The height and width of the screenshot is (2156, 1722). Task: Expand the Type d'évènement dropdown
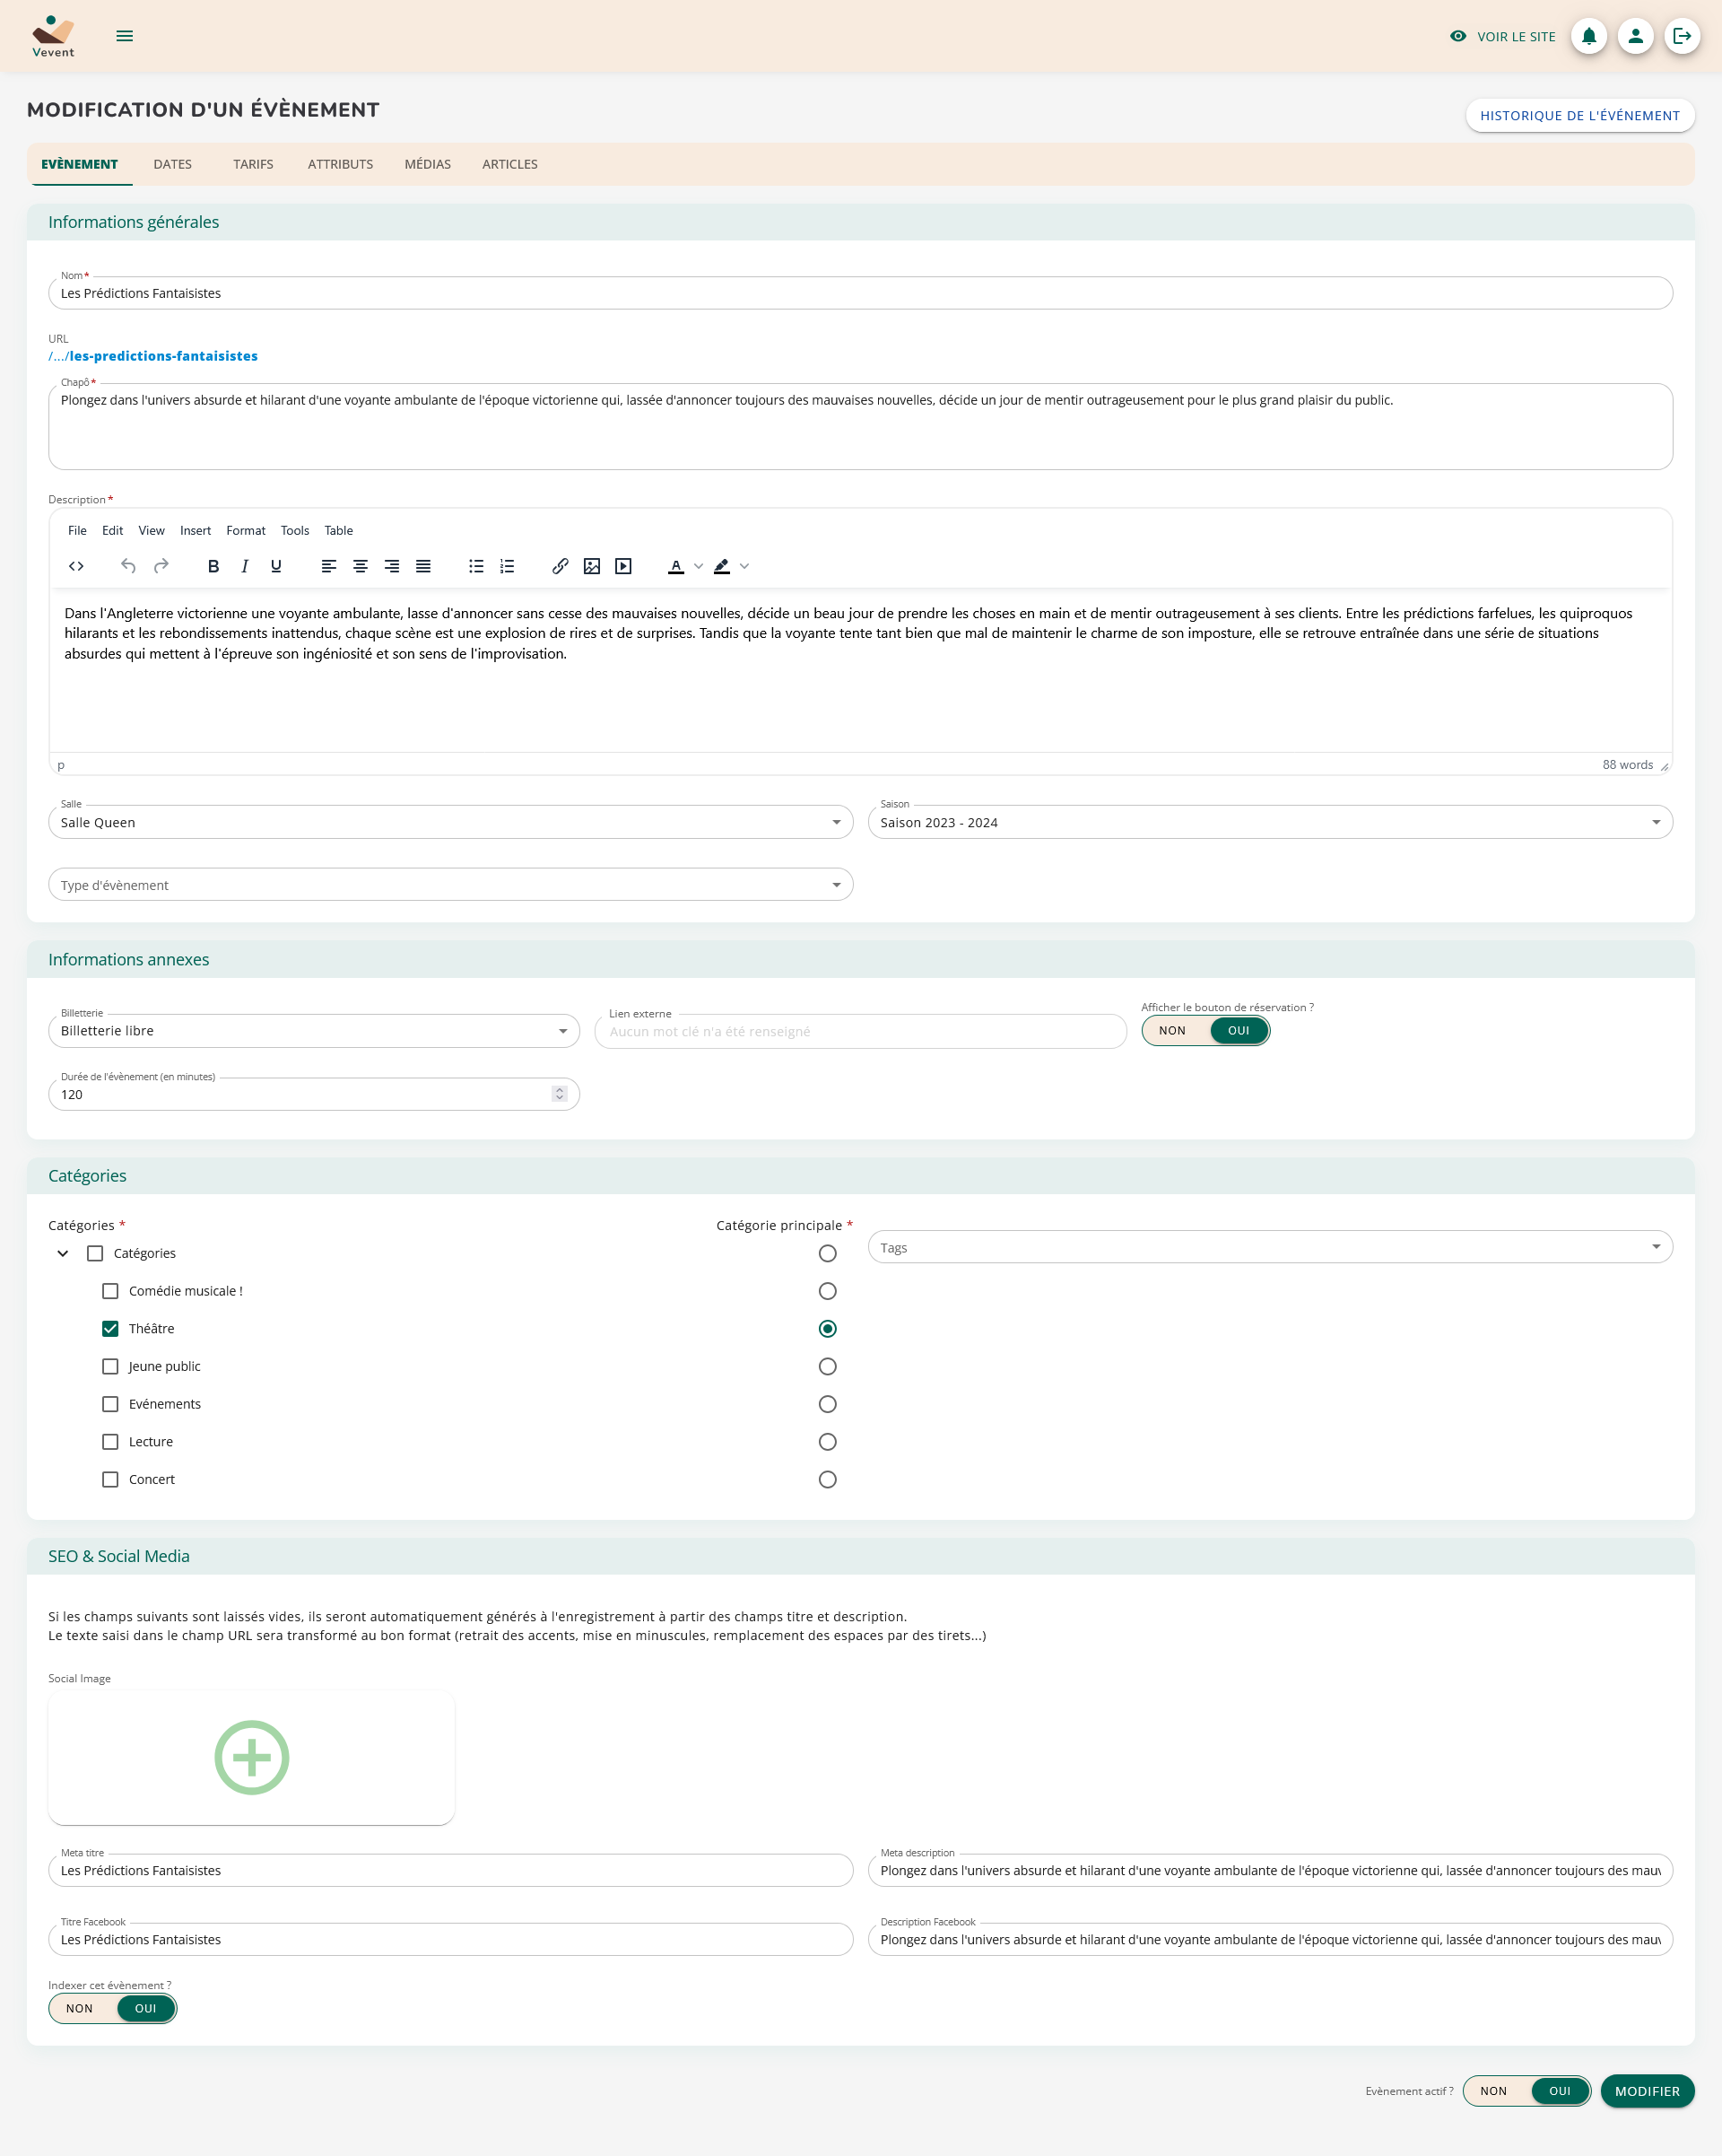[449, 885]
